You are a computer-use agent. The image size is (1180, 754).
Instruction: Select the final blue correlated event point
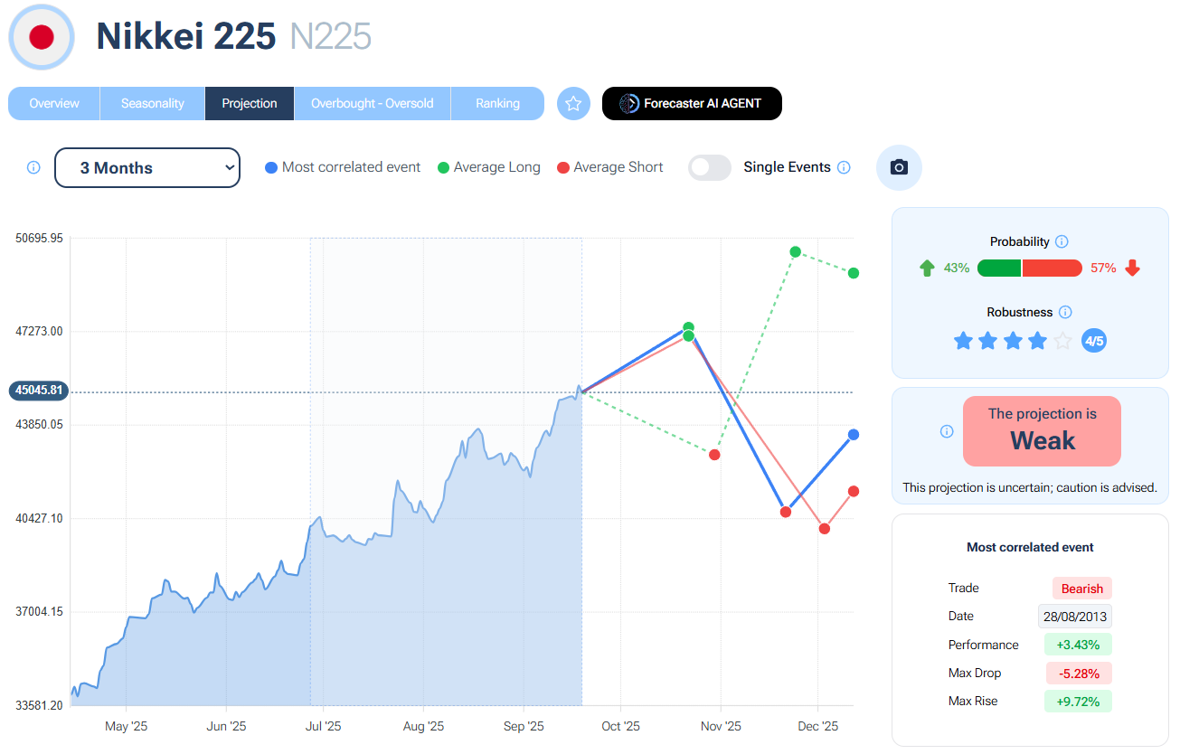(x=854, y=435)
